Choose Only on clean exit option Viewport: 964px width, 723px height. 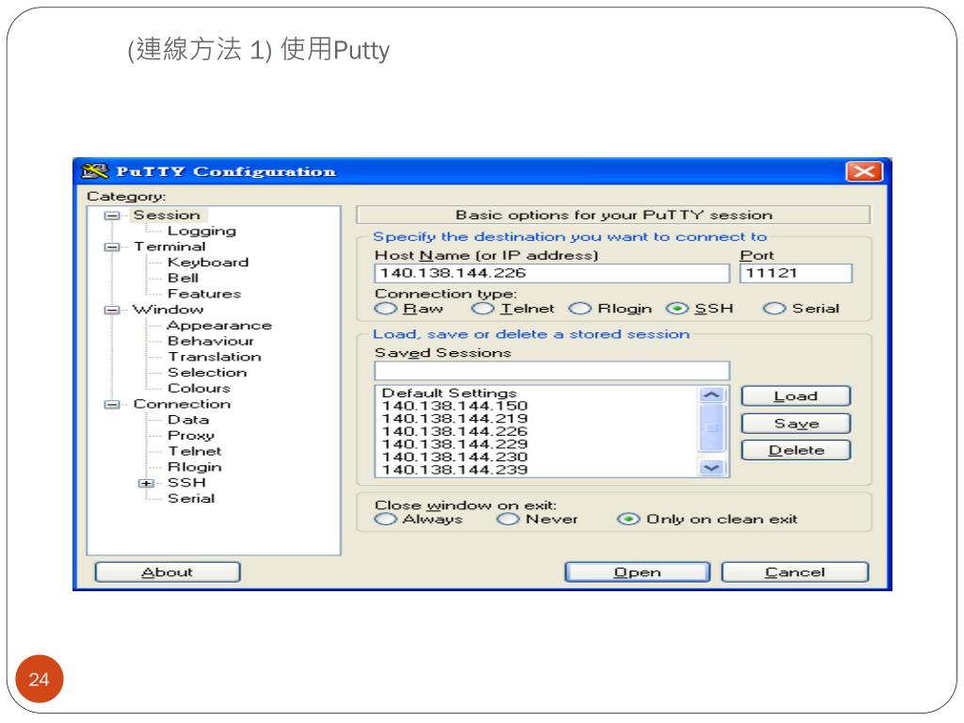pos(628,520)
